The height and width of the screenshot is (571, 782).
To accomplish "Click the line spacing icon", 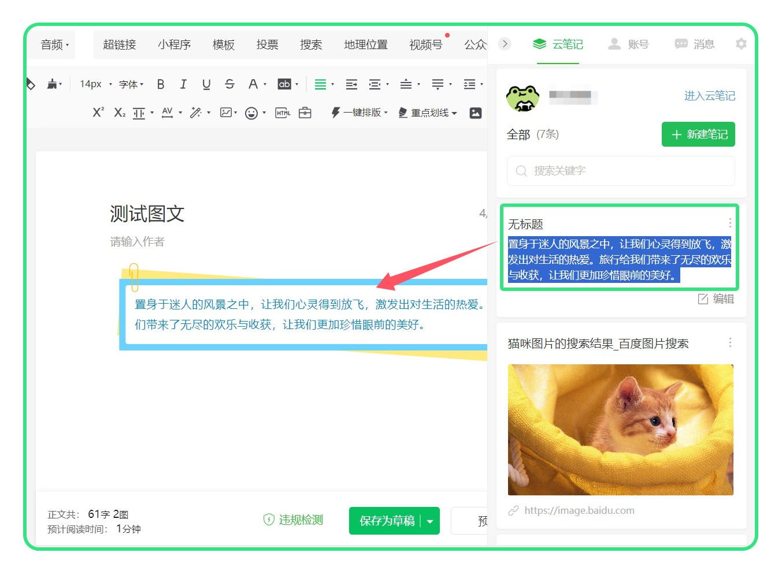I will pyautogui.click(x=469, y=84).
